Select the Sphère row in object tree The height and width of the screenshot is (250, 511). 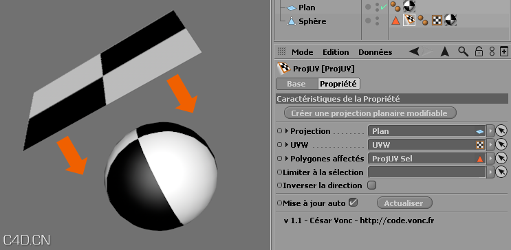[312, 21]
